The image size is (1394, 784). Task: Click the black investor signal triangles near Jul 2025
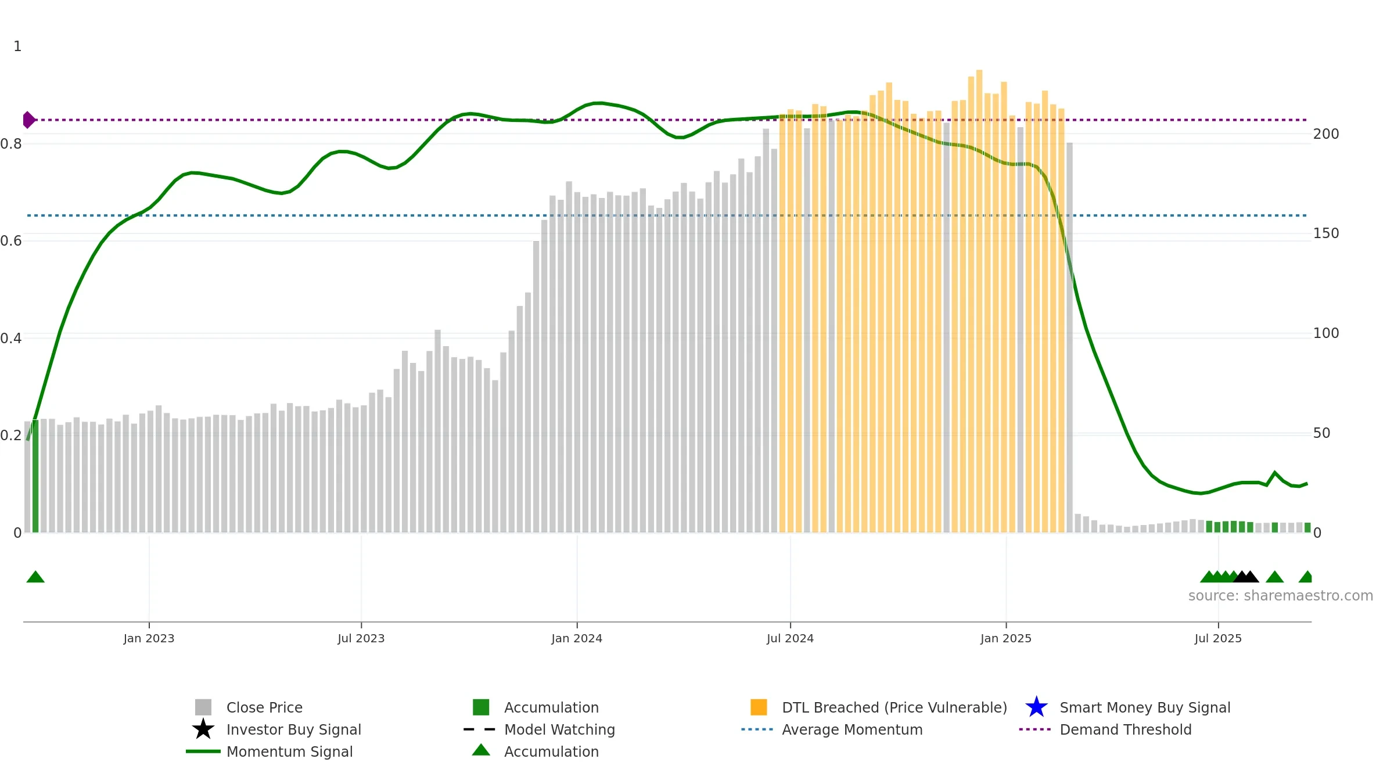point(1246,577)
